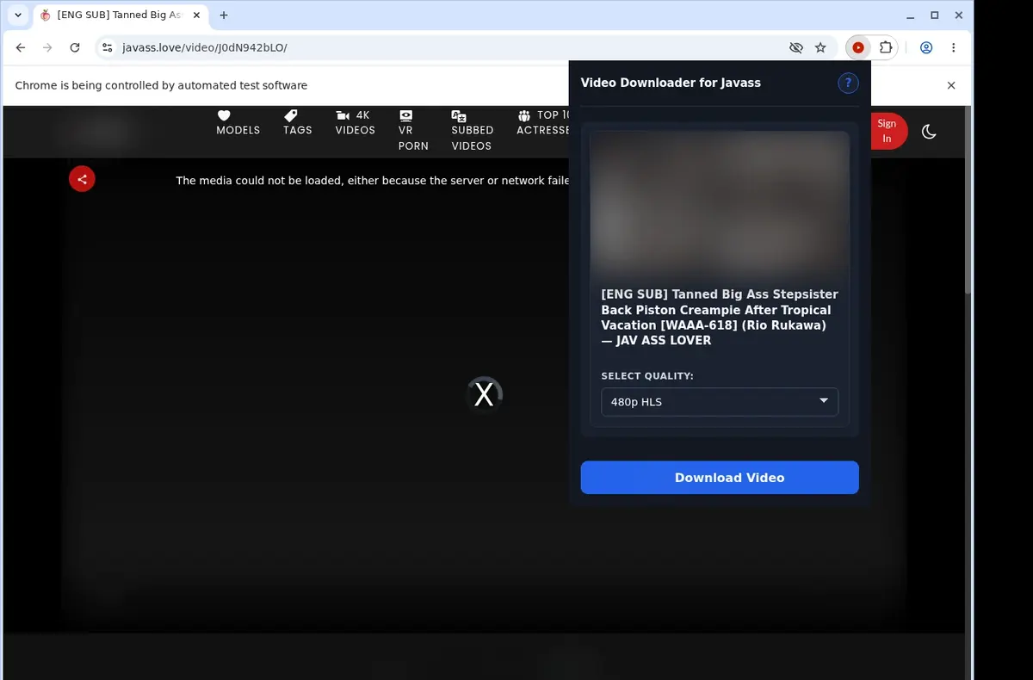Open the Extensions puzzle icon

(x=884, y=48)
